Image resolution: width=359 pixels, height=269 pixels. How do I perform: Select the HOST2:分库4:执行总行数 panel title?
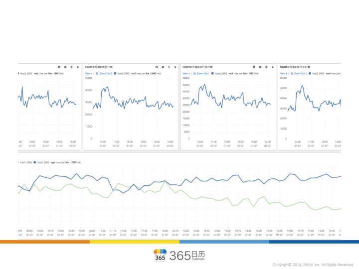tap(295, 67)
